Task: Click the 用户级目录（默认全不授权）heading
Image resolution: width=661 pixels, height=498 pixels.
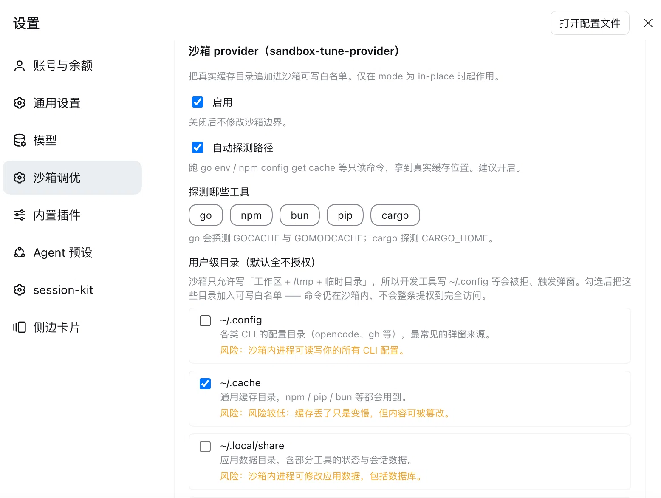Action: click(x=252, y=262)
